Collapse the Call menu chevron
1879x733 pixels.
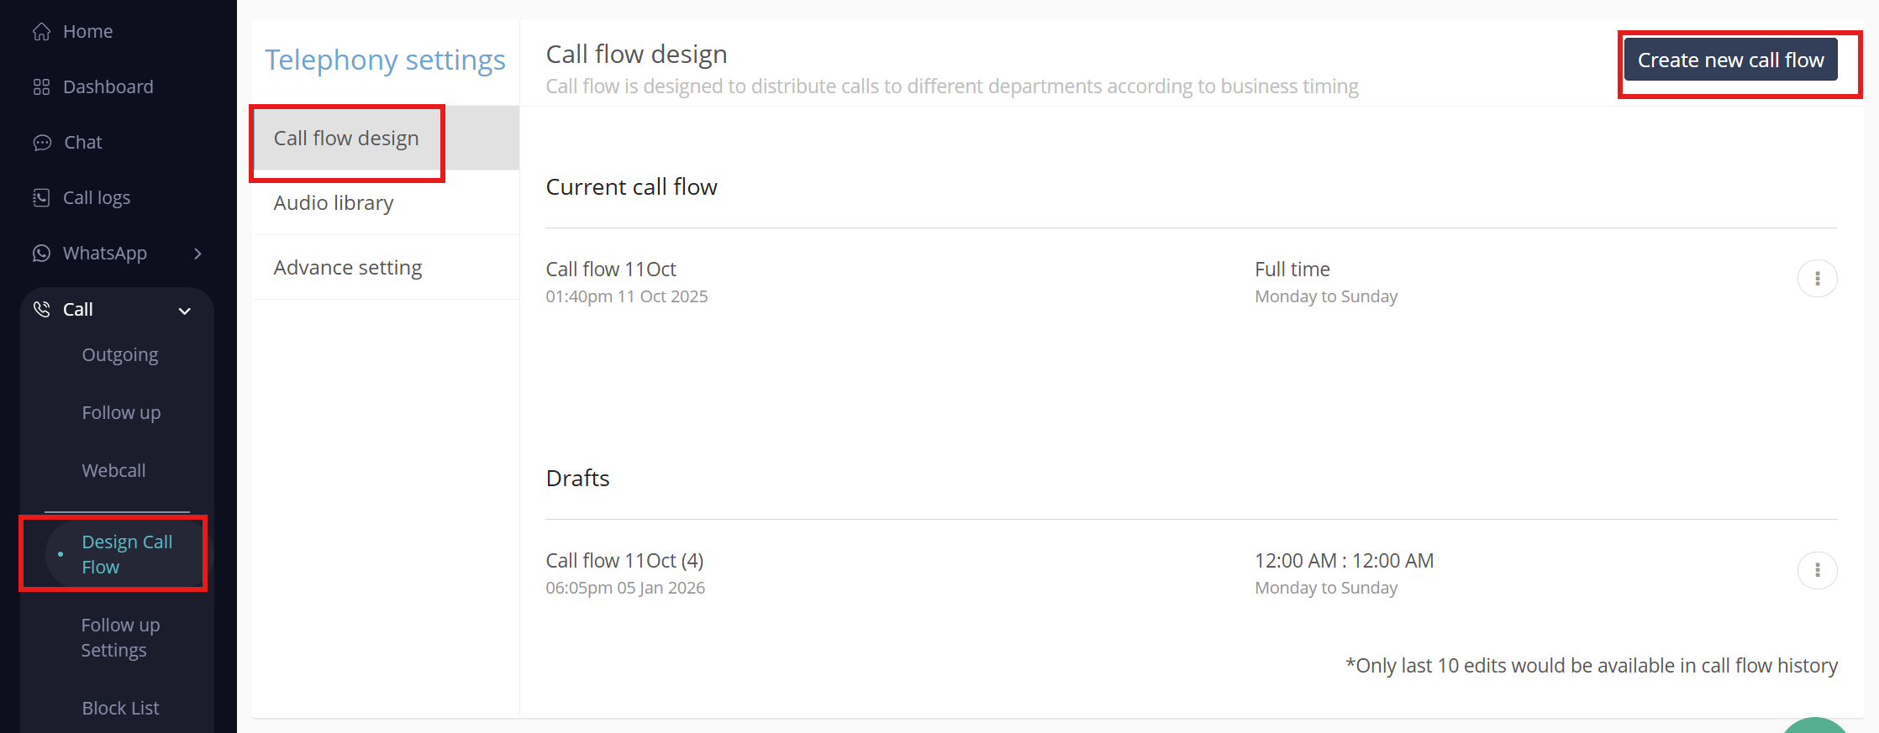tap(185, 312)
